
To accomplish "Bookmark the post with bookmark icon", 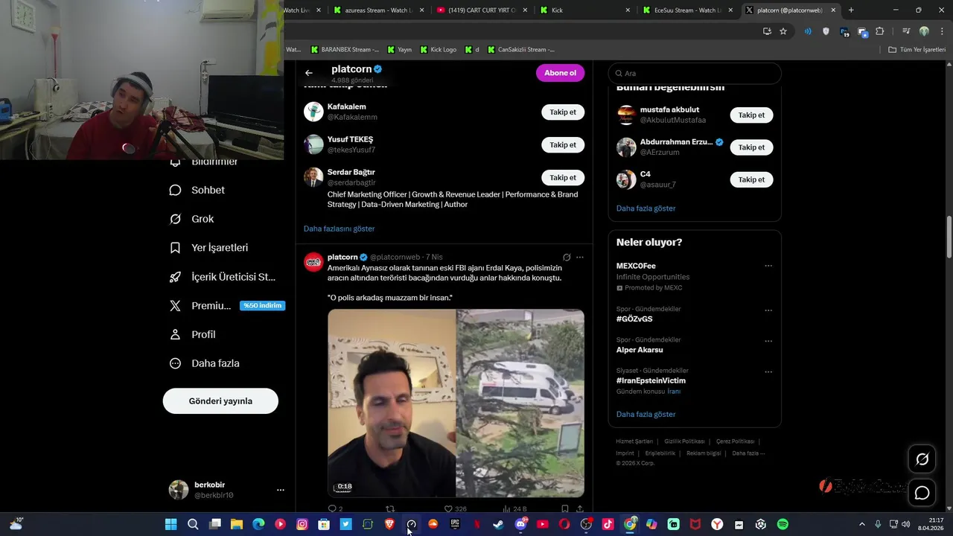I will 565,509.
